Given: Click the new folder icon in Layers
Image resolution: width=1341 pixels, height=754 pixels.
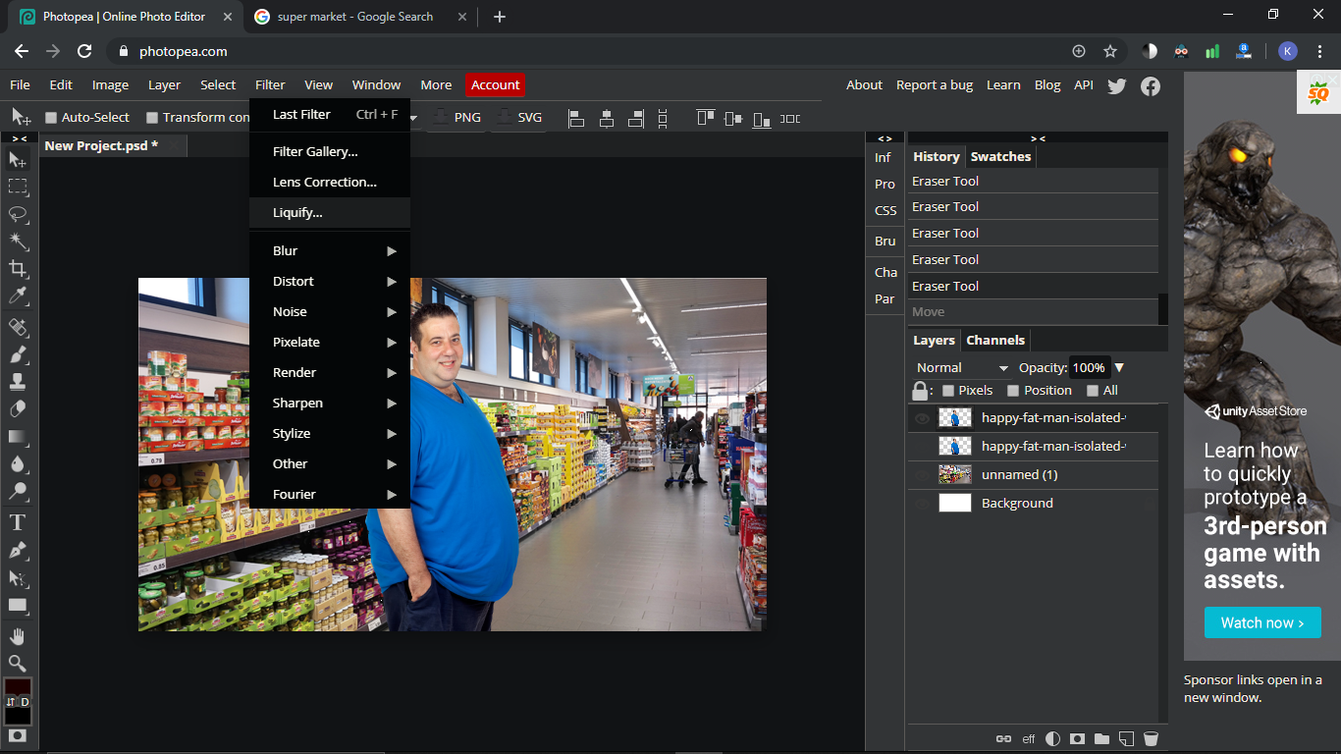Looking at the screenshot, I should pyautogui.click(x=1101, y=738).
